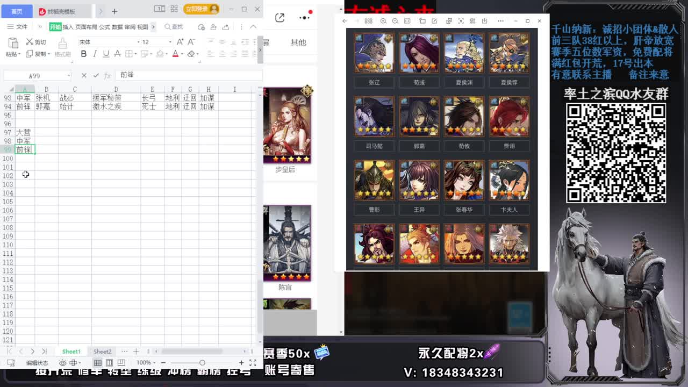Toggle italic formatting
This screenshot has width=688, height=387.
click(95, 54)
